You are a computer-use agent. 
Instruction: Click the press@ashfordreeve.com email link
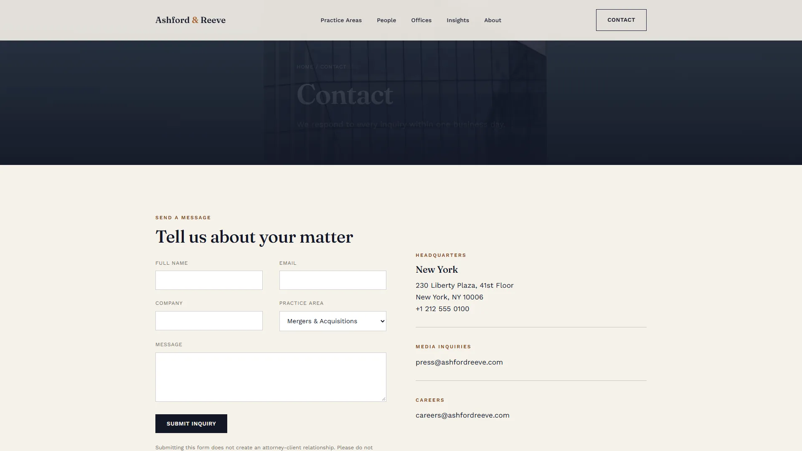tap(459, 362)
